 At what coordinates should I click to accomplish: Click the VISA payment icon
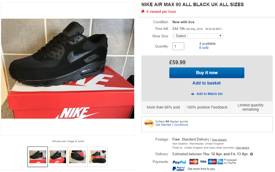point(203,161)
